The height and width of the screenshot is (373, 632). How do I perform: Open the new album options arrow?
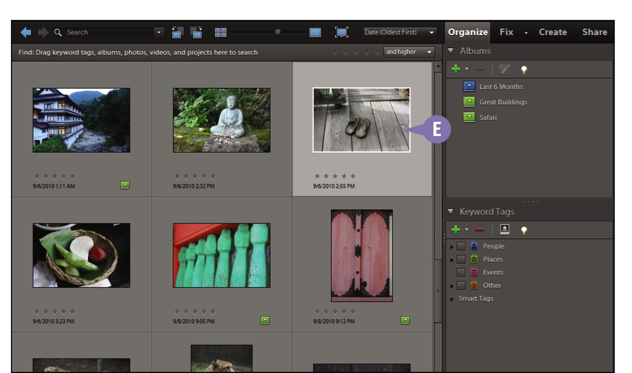467,69
